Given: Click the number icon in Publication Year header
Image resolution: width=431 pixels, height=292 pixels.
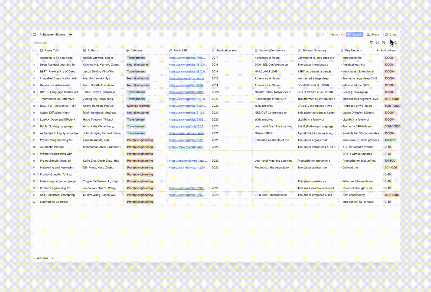Looking at the screenshot, I should tap(213, 50).
